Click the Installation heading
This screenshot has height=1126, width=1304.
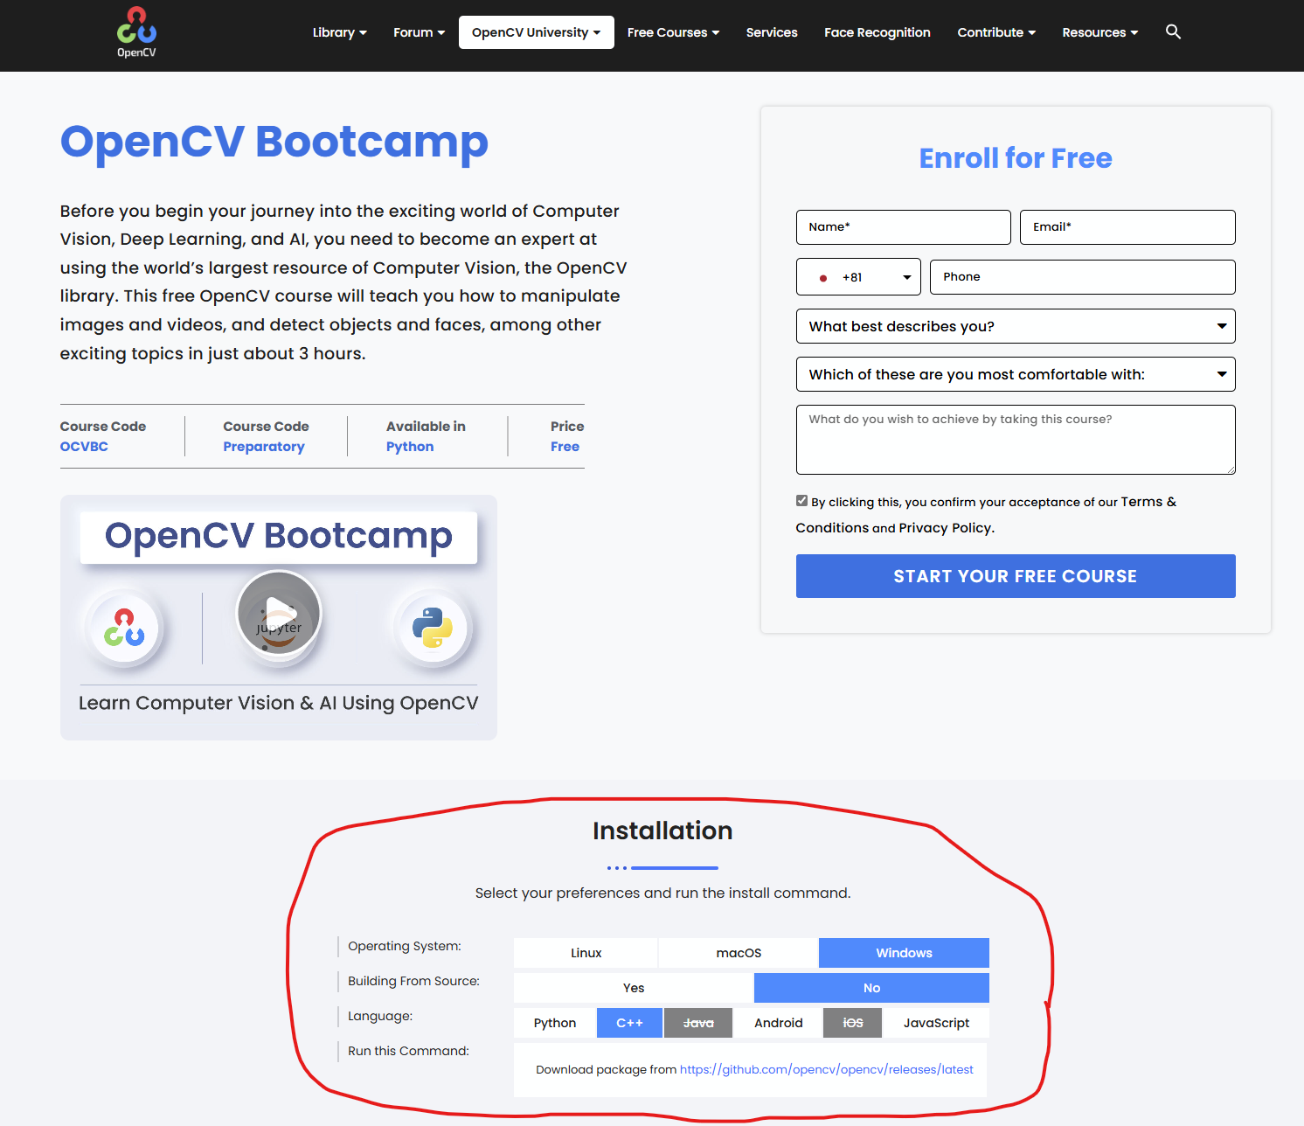coord(662,831)
